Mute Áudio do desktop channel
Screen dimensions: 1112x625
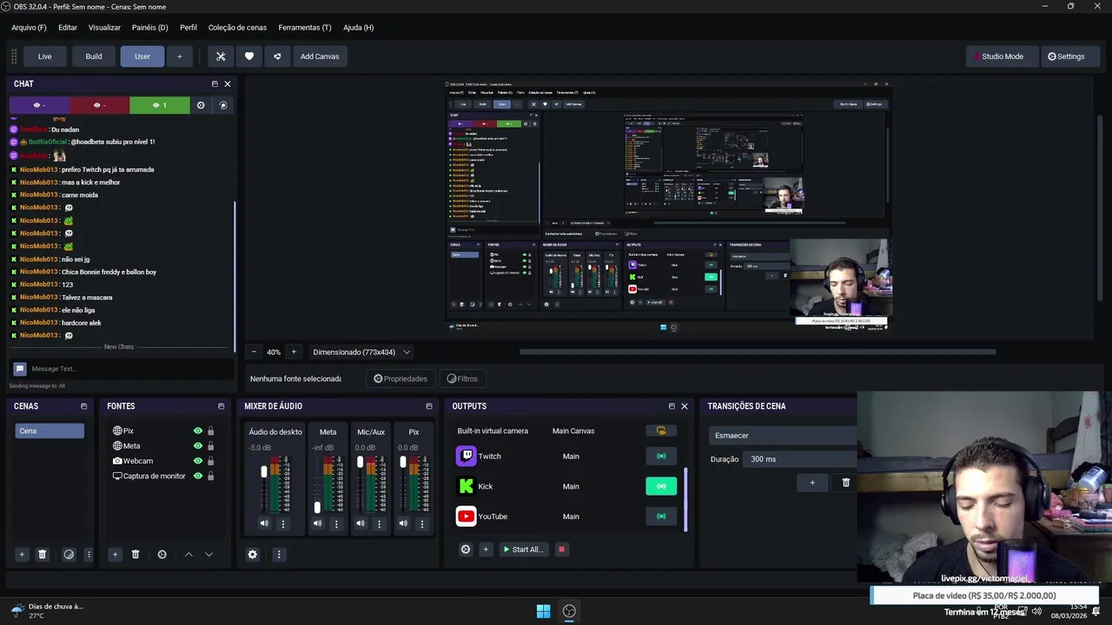point(264,523)
